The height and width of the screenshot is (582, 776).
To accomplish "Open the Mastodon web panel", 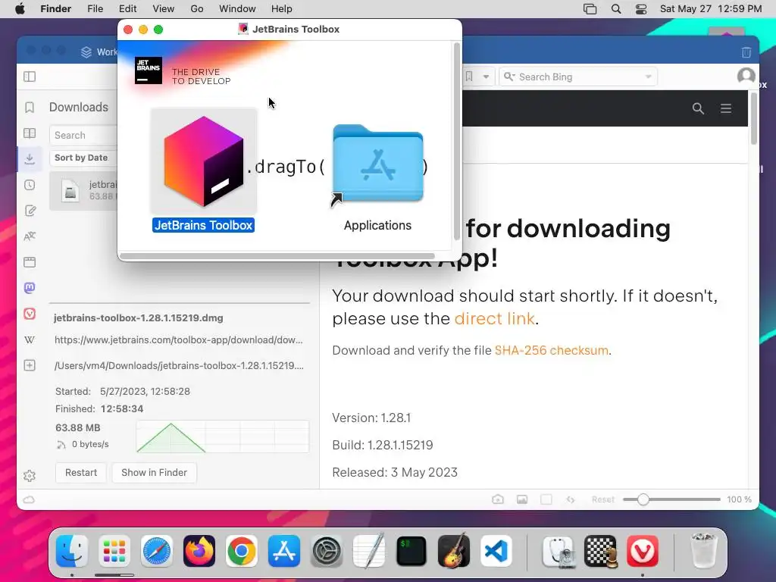I will [30, 288].
